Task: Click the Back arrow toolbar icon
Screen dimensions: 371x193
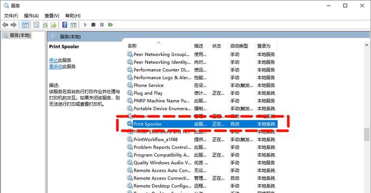Action: (5, 25)
